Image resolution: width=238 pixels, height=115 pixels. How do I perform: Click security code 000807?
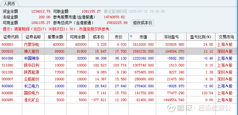pyautogui.click(x=7, y=79)
